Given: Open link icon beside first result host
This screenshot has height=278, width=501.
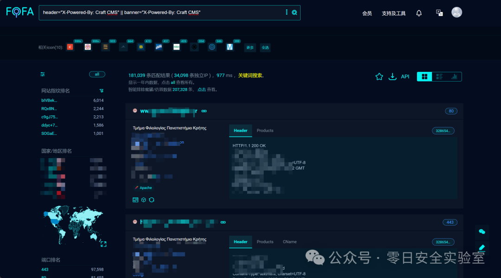Looking at the screenshot, I should tap(204, 111).
